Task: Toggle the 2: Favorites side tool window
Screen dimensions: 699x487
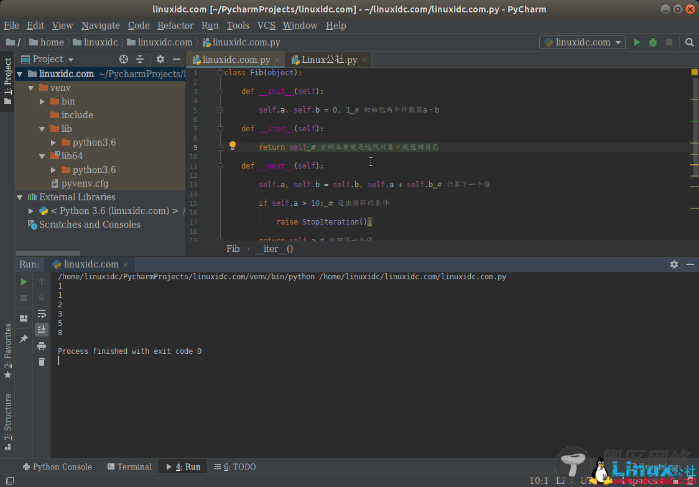Action: (x=7, y=351)
